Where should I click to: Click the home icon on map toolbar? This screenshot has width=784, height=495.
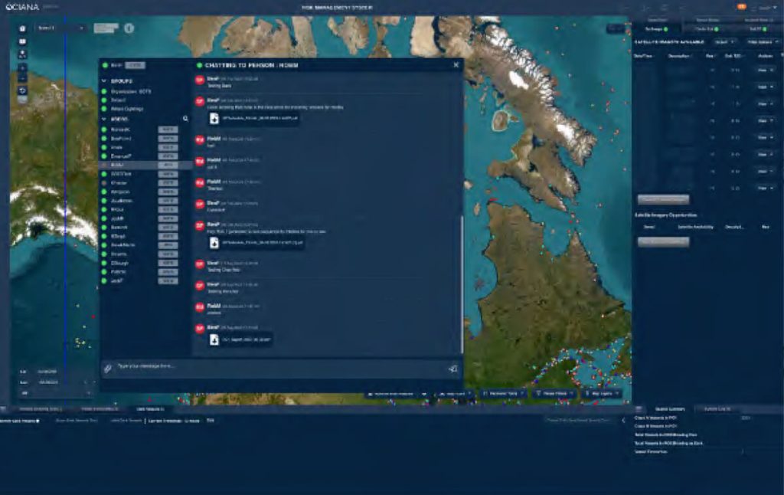click(22, 28)
